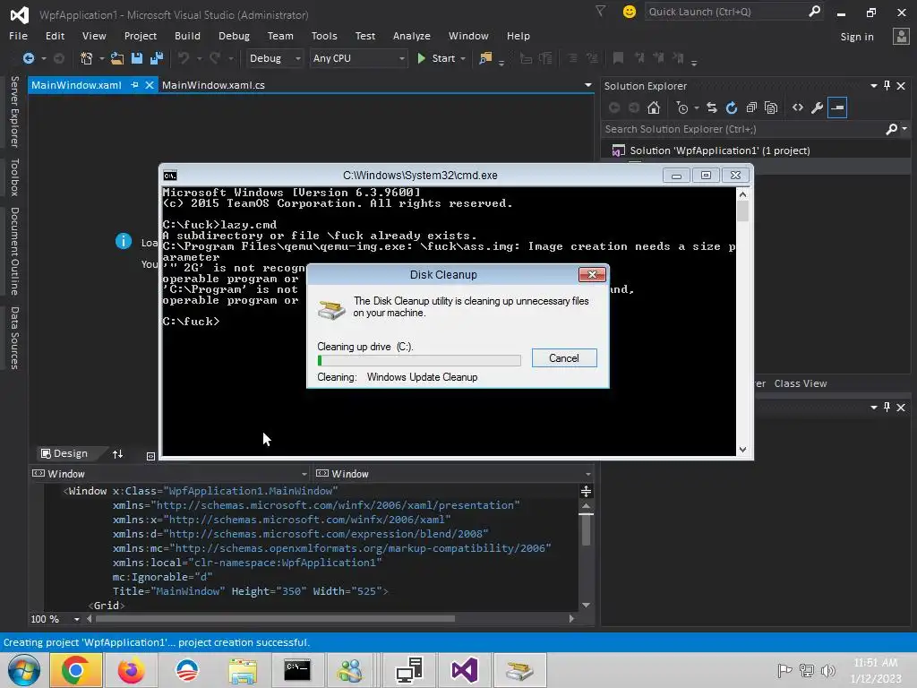
Task: Open the Analyze menu
Action: click(x=412, y=36)
